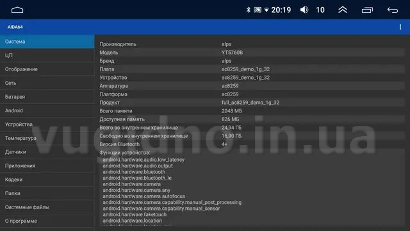Open the Датчики section

[x=47, y=152]
